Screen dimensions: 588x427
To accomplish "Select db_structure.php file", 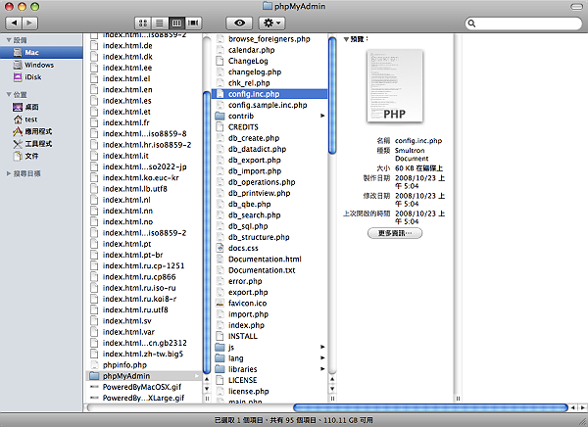I will pos(269,237).
